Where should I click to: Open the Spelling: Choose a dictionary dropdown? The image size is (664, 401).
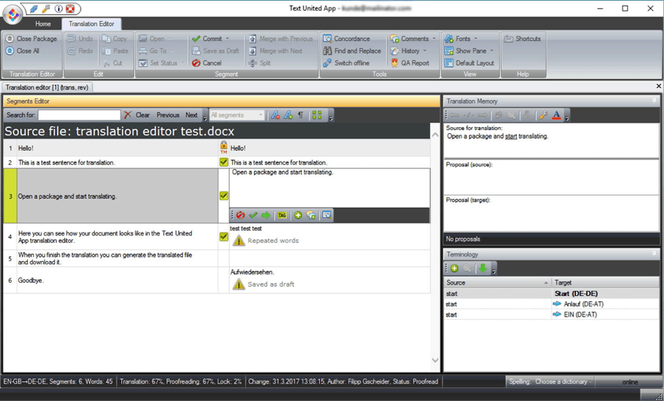550,381
